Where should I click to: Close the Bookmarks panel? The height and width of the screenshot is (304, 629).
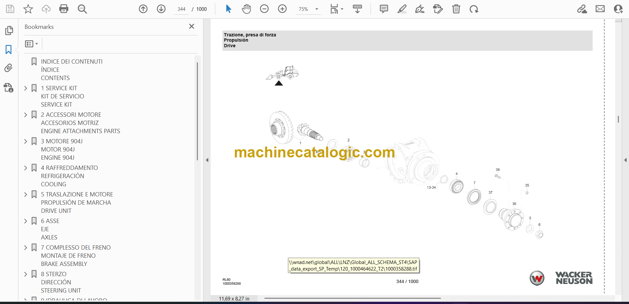coord(192,26)
